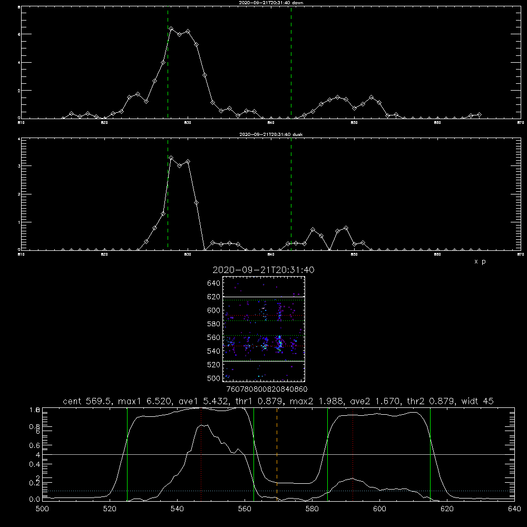This screenshot has height=527, width=527.
Task: Click the heatmap y-axis label 560
Action: (x=214, y=337)
